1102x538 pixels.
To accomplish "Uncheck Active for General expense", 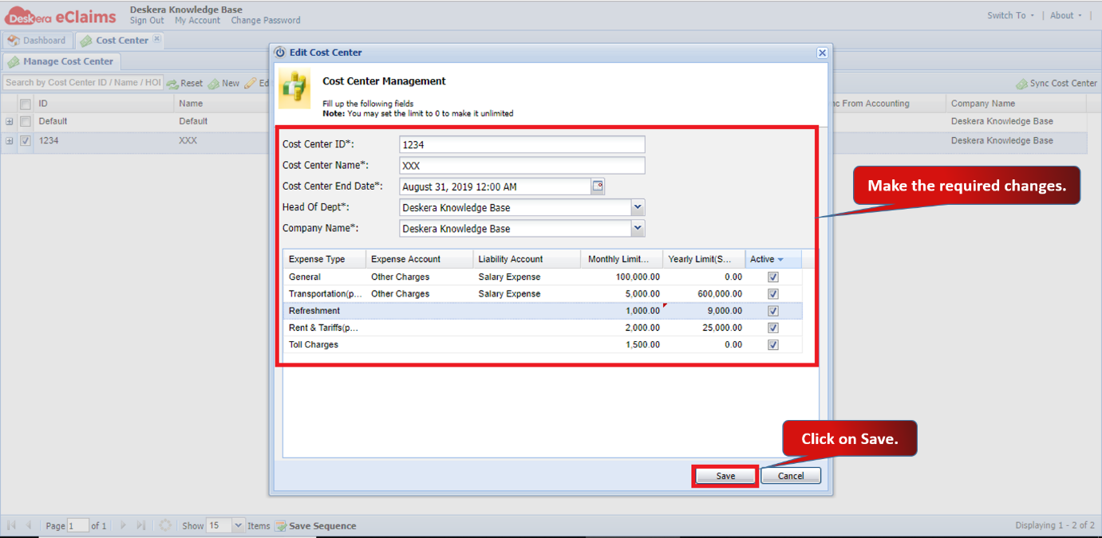I will click(x=772, y=277).
